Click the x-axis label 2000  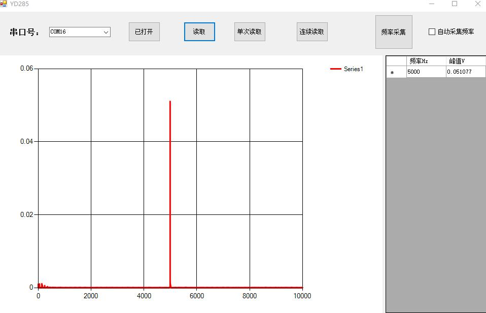[x=91, y=296]
